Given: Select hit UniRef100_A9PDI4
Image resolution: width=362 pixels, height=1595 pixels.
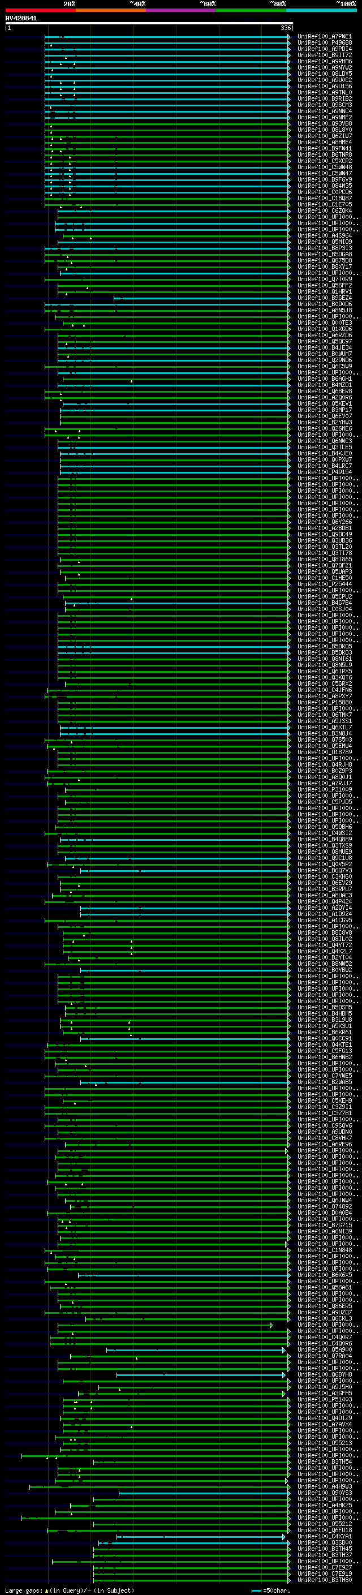Looking at the screenshot, I should (324, 49).
